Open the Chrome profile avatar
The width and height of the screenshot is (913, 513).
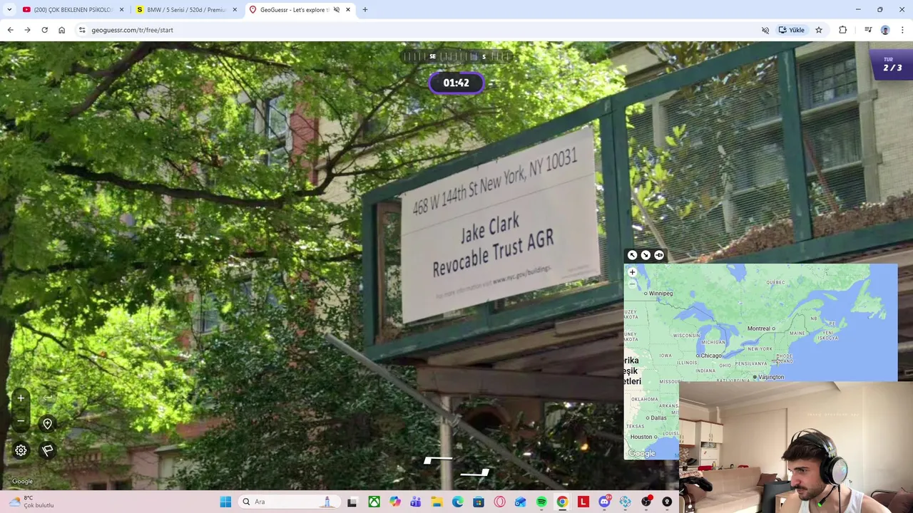pos(885,30)
